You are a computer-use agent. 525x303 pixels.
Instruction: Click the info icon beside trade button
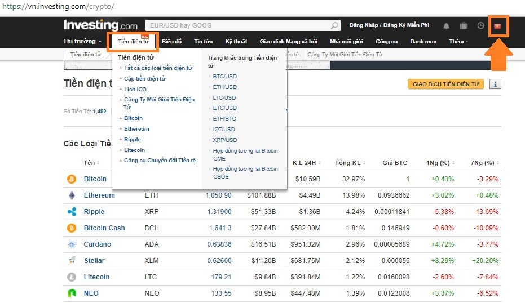(495, 84)
